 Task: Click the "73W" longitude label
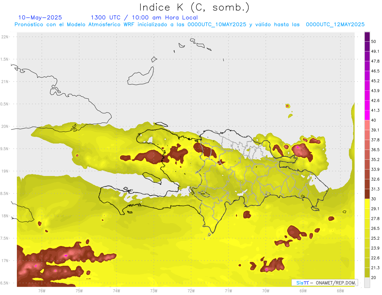(154, 291)
